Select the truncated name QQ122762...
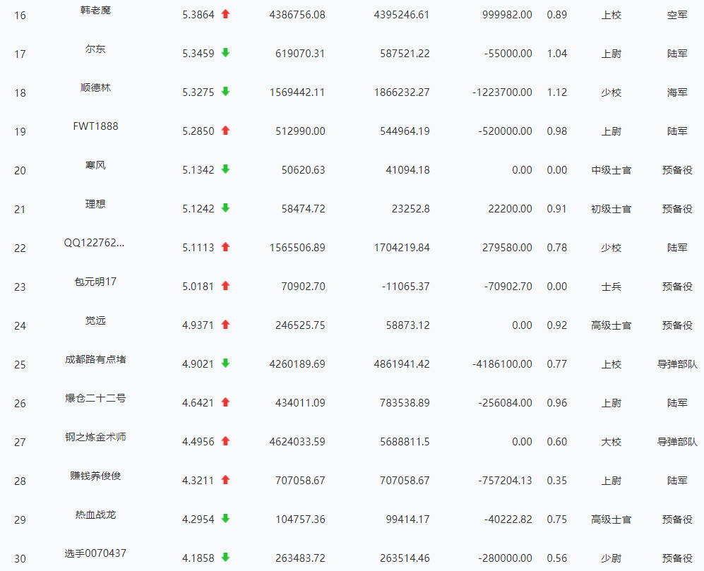 [x=95, y=243]
